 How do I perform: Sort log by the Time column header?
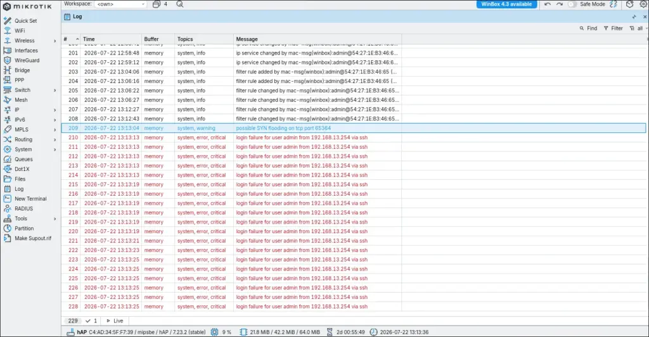[89, 39]
